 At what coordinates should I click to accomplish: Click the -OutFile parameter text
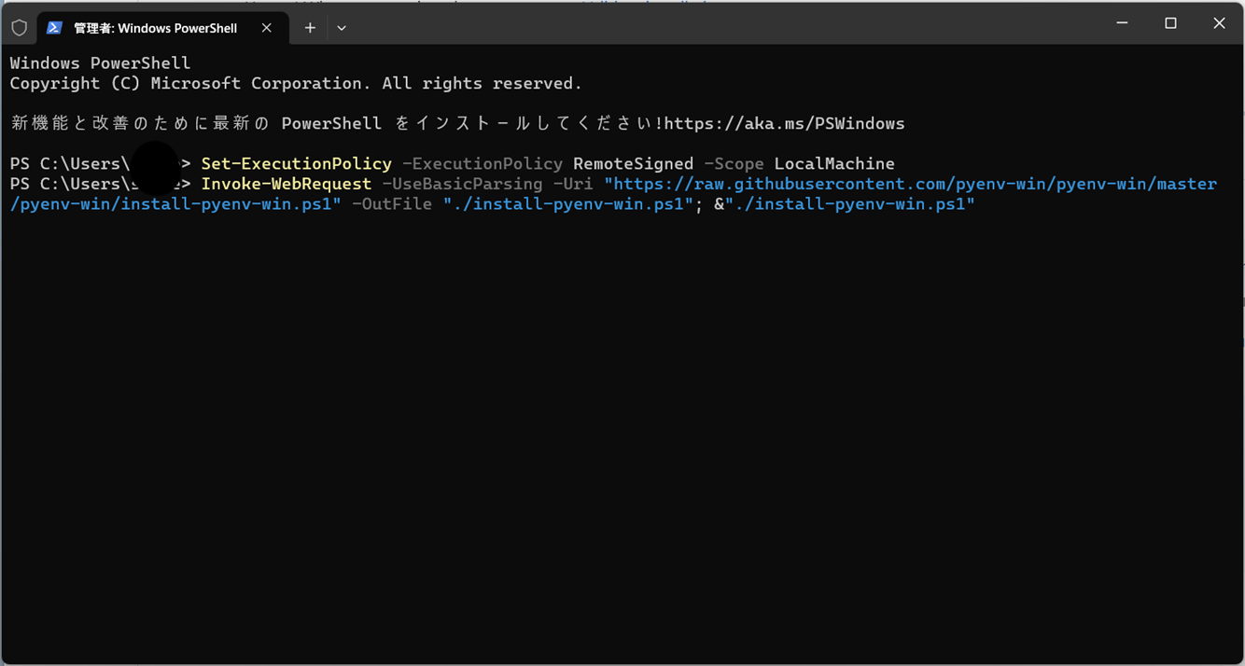tap(391, 204)
